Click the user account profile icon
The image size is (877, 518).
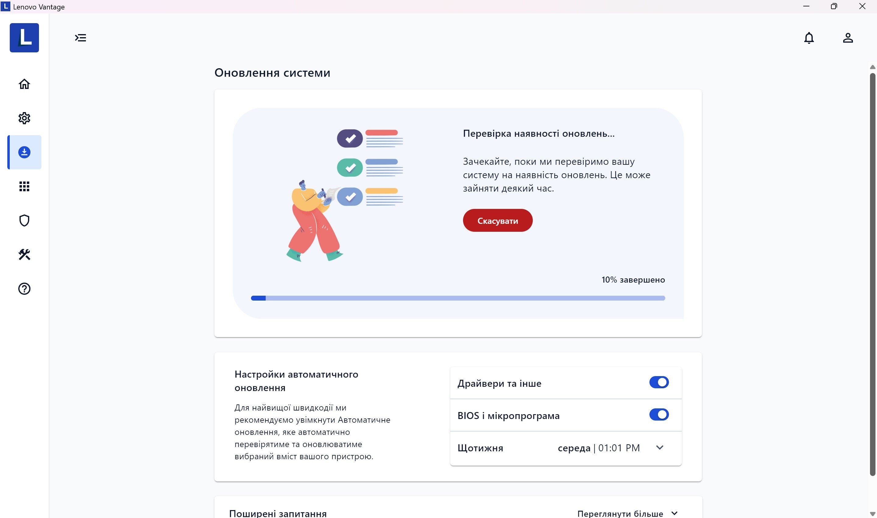848,38
